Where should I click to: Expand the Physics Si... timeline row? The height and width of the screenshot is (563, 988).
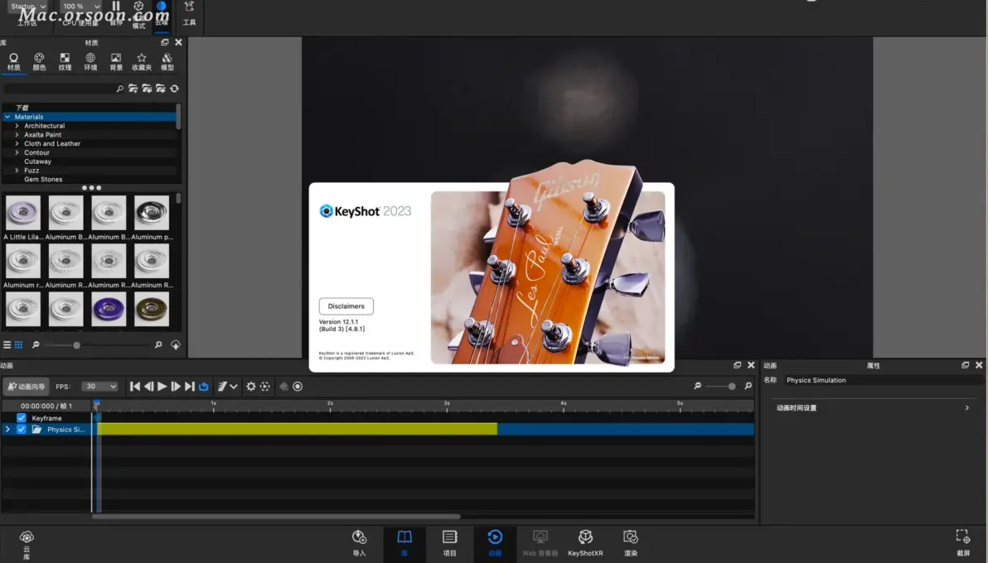pyautogui.click(x=7, y=430)
